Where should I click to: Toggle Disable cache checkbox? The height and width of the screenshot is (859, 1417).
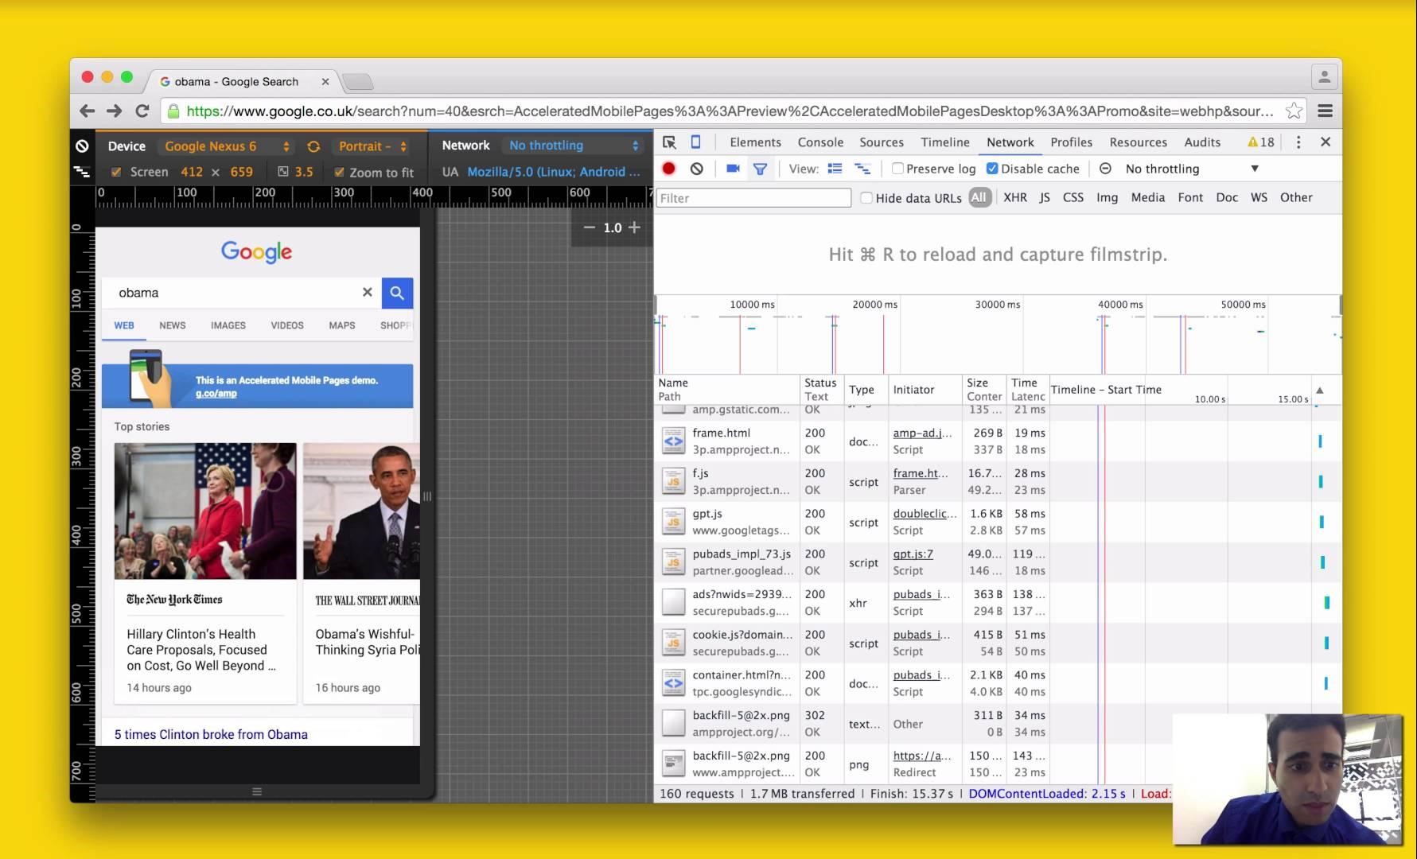click(992, 169)
